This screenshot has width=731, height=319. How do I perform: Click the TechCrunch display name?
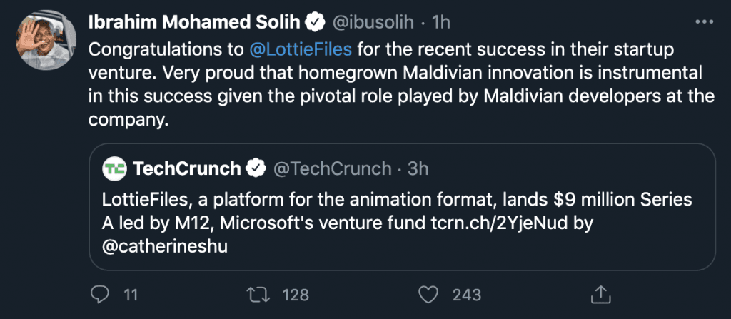pyautogui.click(x=187, y=169)
